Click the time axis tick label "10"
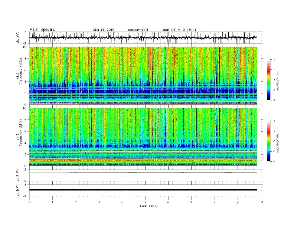Image resolution: width=294 pixels, height=227 pixels. (261, 202)
